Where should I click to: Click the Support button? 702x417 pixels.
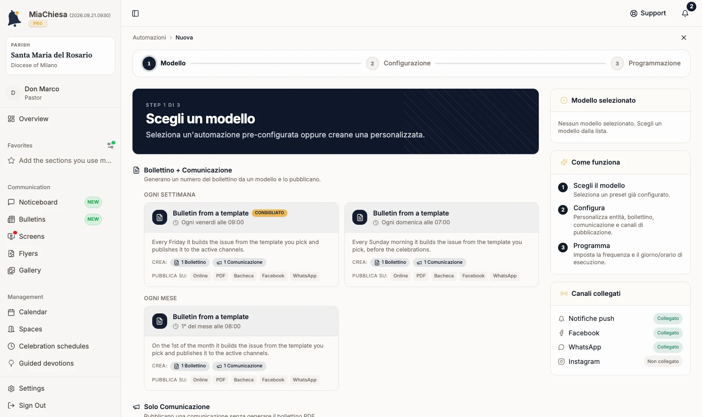(648, 13)
